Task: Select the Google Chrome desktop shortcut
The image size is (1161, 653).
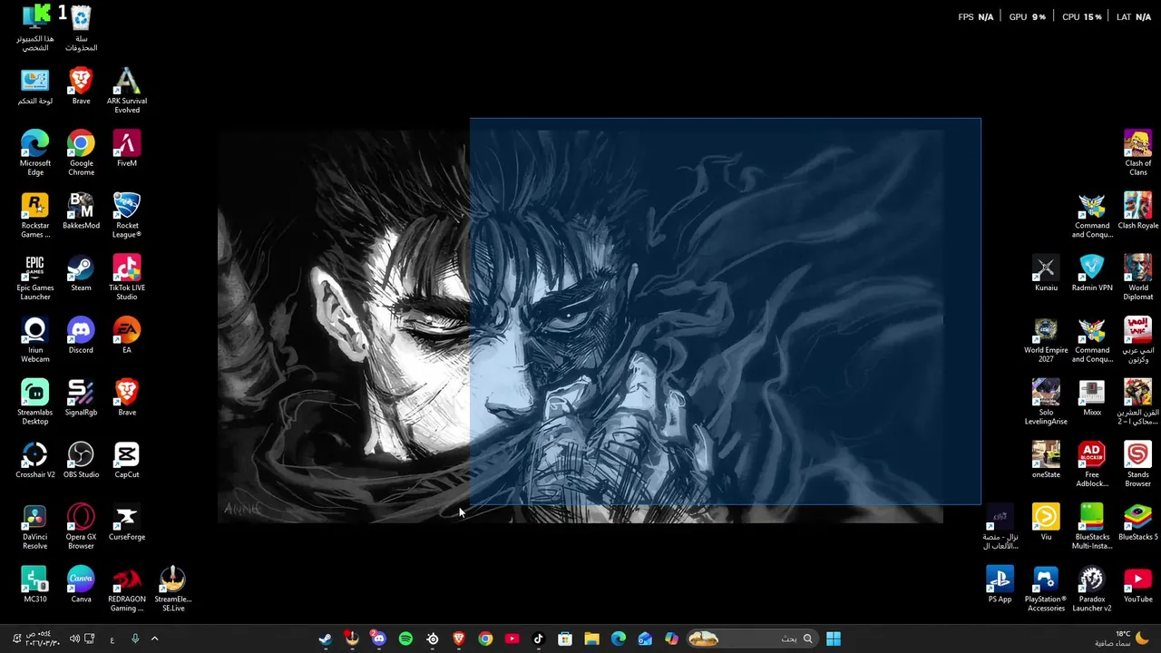Action: coord(81,152)
